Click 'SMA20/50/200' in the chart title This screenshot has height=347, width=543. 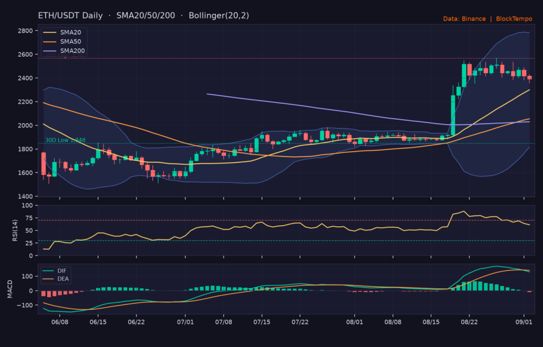[x=146, y=15]
